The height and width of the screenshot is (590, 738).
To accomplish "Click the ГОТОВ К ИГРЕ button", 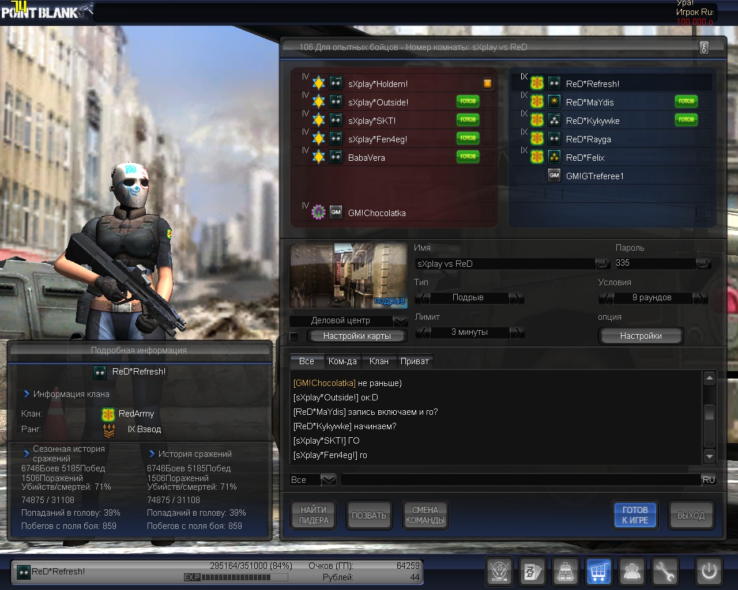I will 635,515.
